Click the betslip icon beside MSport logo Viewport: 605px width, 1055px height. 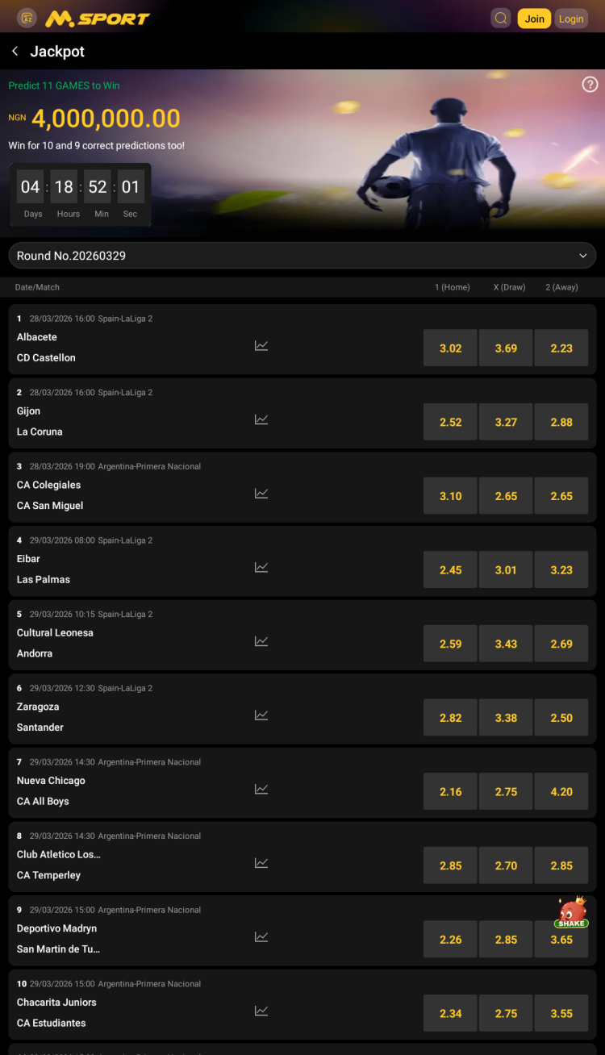point(27,18)
